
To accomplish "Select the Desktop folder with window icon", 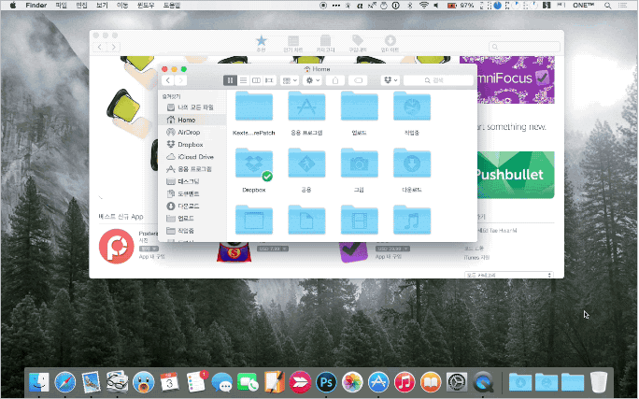I will coord(254,221).
